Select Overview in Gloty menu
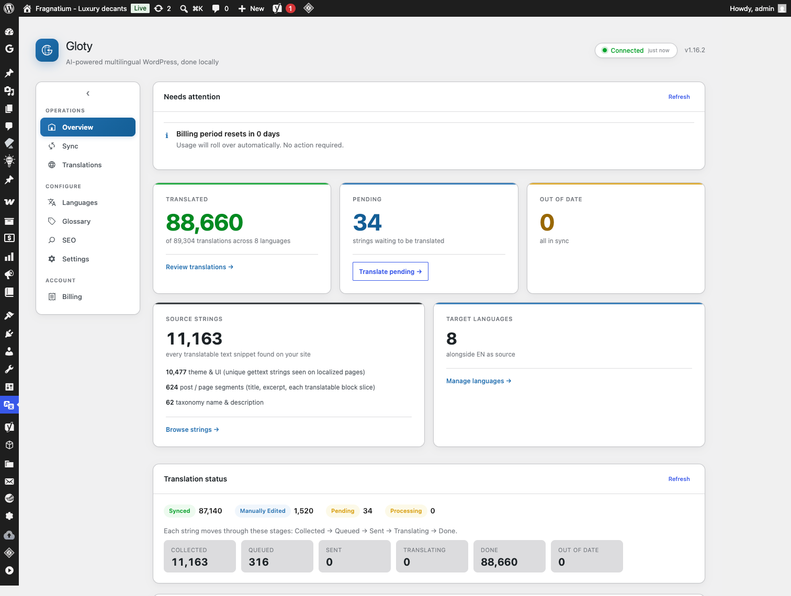This screenshot has width=791, height=596. coord(88,127)
